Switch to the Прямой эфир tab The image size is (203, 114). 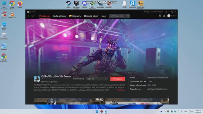tap(91, 16)
